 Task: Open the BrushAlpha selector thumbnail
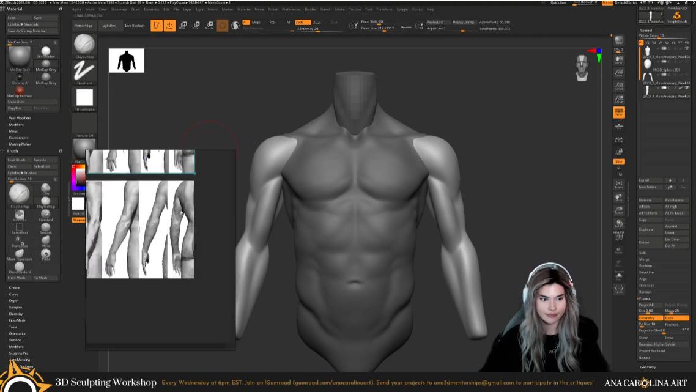(x=84, y=99)
